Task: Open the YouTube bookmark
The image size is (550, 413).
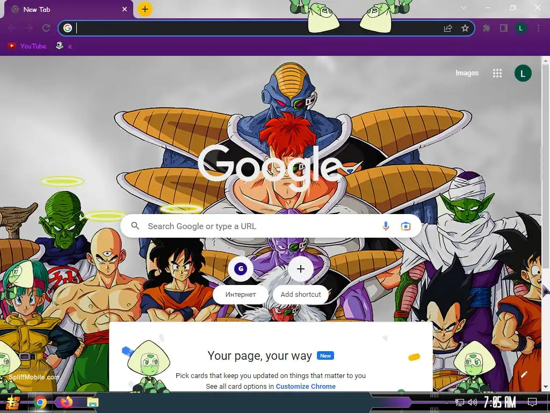Action: [27, 46]
